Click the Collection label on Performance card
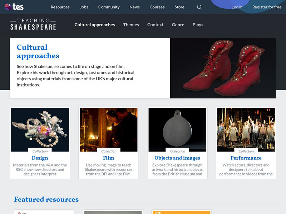The height and width of the screenshot is (214, 286). (246, 151)
